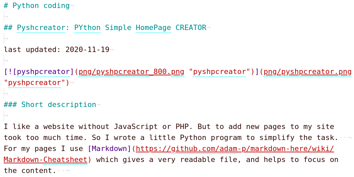Click the word 'HomePage' in second heading
Screen dimensions: 354x177
click(153, 28)
